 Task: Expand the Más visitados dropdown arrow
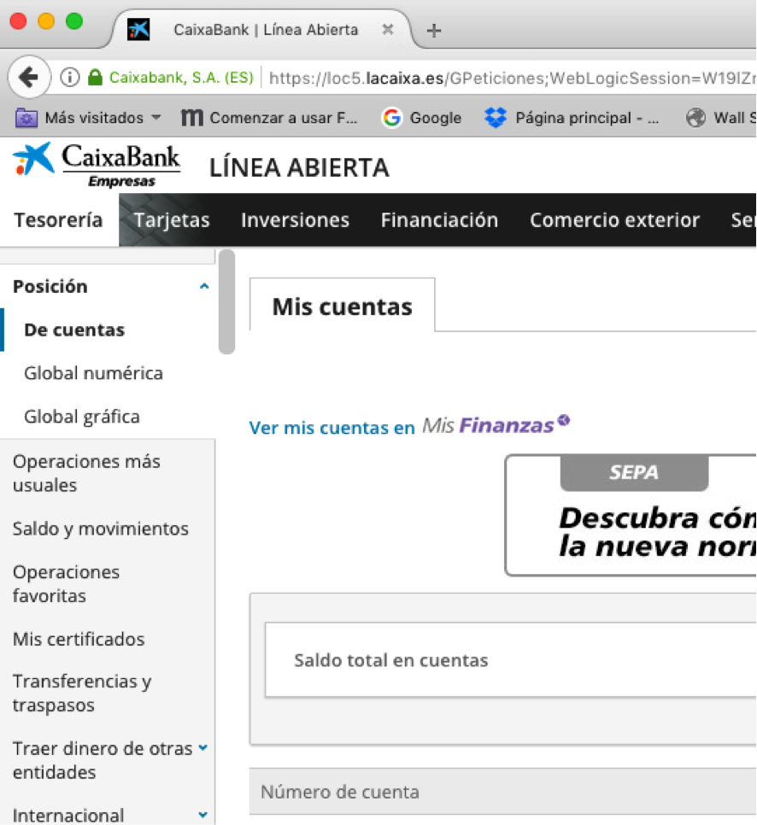point(156,117)
